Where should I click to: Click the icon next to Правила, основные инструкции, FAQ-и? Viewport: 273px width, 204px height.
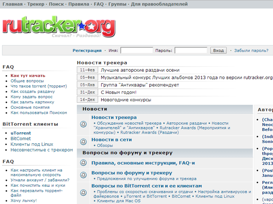pyautogui.click(x=84, y=163)
